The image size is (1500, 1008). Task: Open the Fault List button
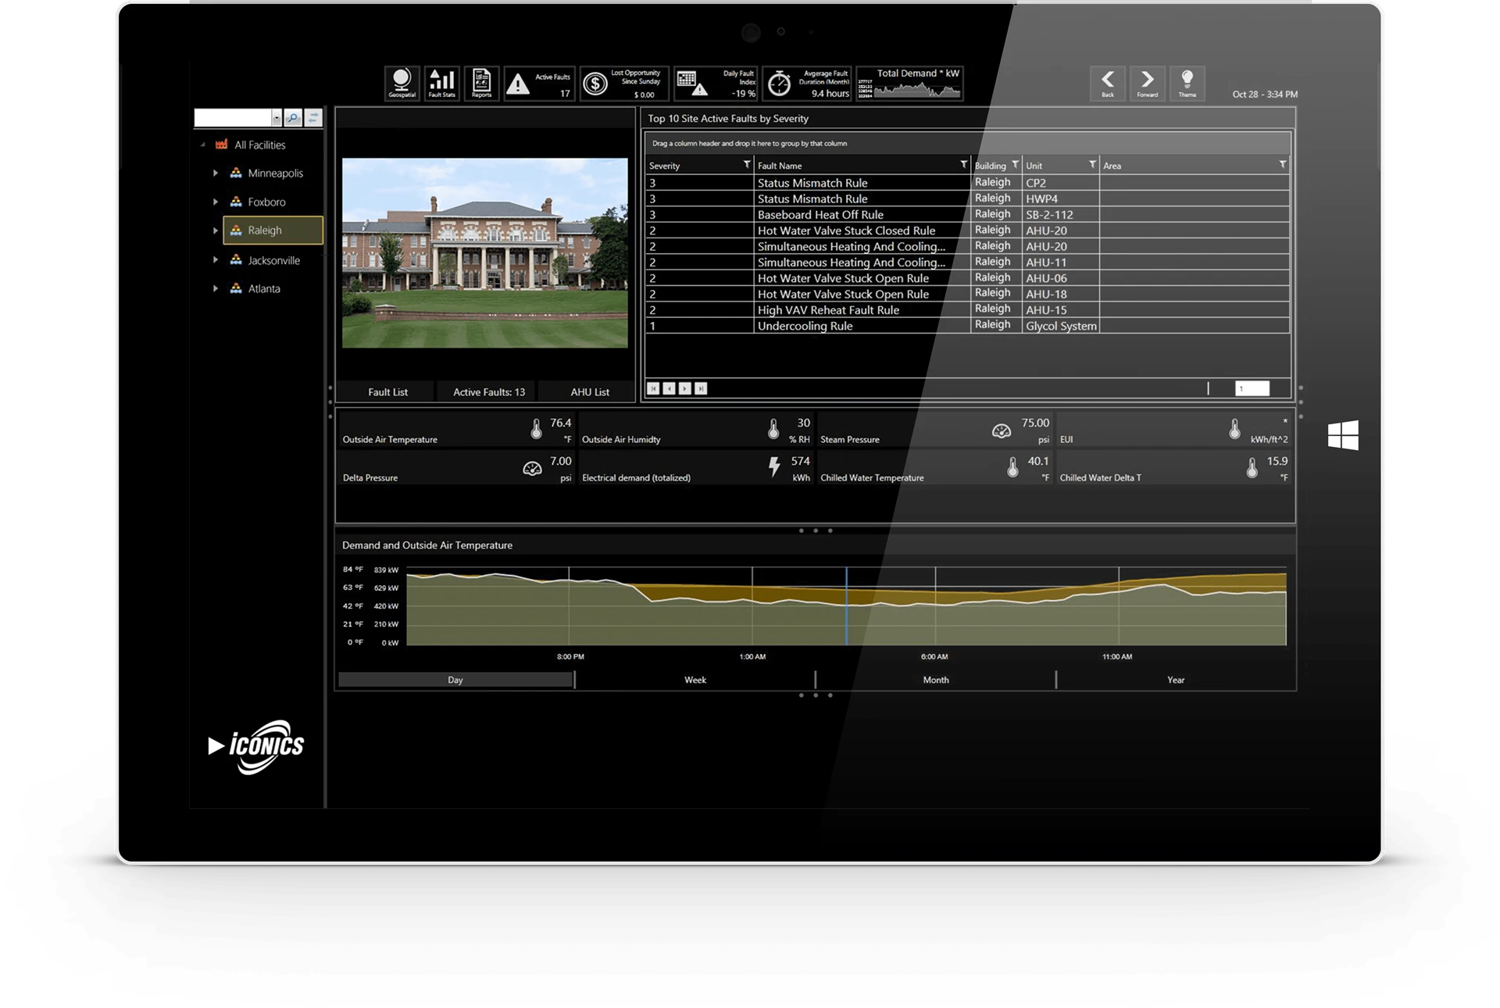387,392
